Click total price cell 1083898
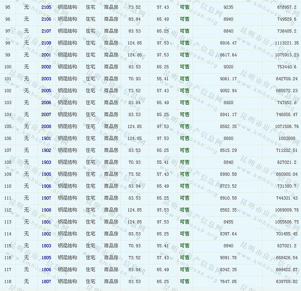Image resolution: width=301 pixels, height=291 pixels. coord(287,139)
